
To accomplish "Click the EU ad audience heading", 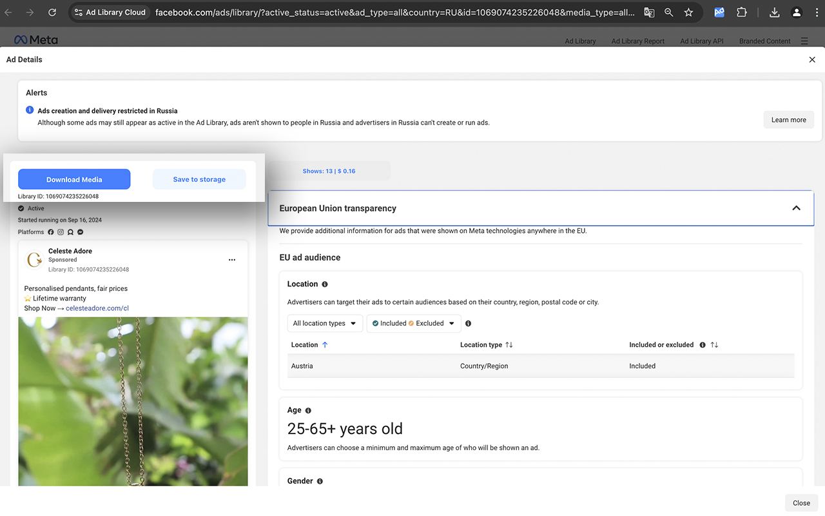I will 310,257.
